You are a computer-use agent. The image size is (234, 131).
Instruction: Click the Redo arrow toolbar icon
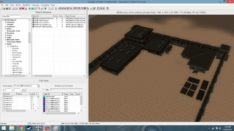[16, 8]
